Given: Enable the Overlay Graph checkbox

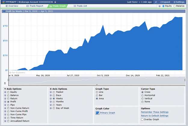Looking at the screenshot, I should click(x=142, y=119).
